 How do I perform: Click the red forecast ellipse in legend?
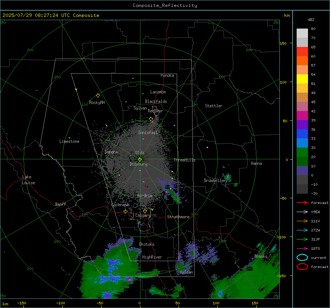tap(302, 267)
